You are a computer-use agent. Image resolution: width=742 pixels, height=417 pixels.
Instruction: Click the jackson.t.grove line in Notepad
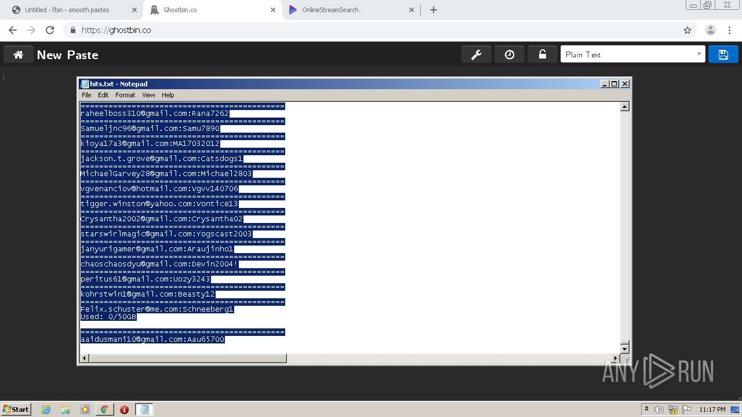pyautogui.click(x=162, y=159)
